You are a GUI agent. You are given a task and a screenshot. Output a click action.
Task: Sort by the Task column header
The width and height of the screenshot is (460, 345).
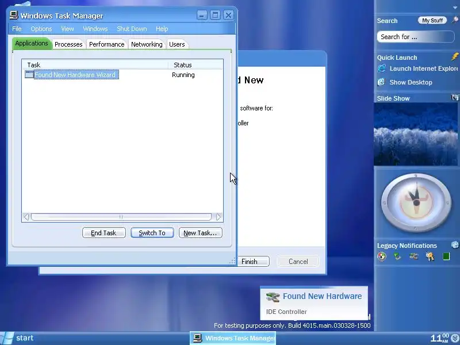click(x=95, y=65)
